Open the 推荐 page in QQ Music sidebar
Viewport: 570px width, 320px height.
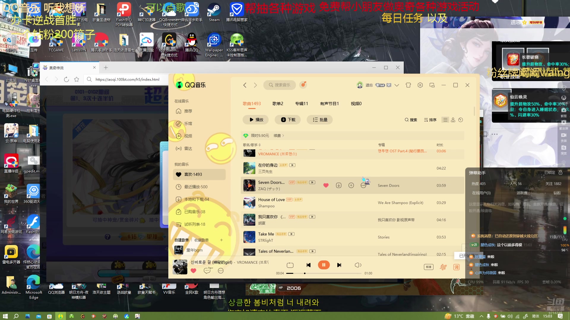point(184,111)
